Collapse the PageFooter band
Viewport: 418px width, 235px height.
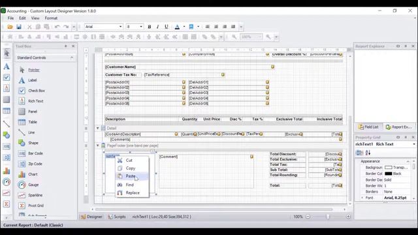(x=97, y=146)
